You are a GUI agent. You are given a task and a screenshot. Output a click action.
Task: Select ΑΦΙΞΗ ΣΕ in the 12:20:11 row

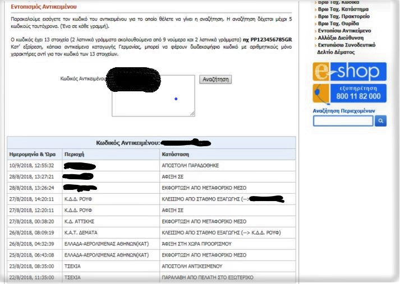[x=172, y=211]
